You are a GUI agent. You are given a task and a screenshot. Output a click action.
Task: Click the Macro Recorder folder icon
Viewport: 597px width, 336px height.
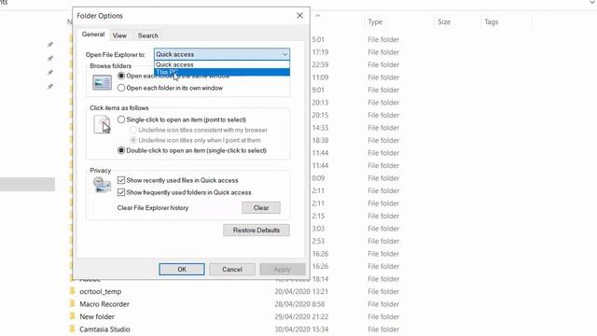(73, 304)
